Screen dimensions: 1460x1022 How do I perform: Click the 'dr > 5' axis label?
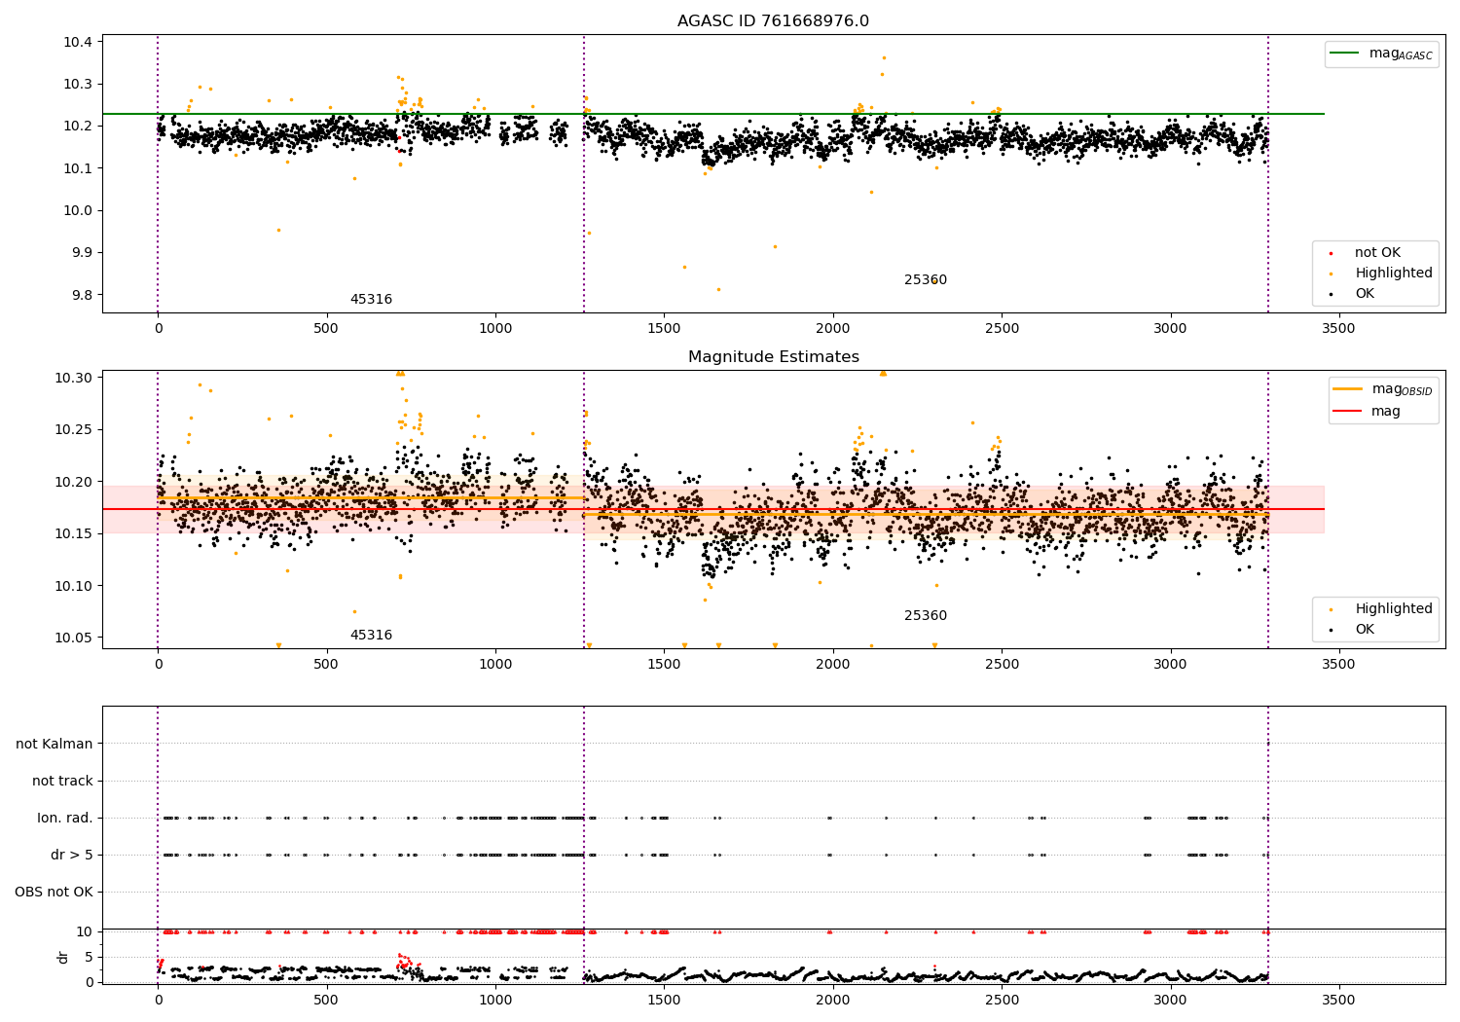click(x=72, y=856)
